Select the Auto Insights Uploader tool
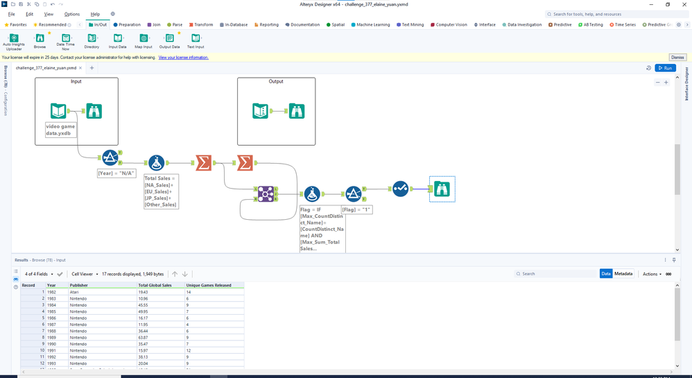Image resolution: width=692 pixels, height=378 pixels. pos(14,42)
